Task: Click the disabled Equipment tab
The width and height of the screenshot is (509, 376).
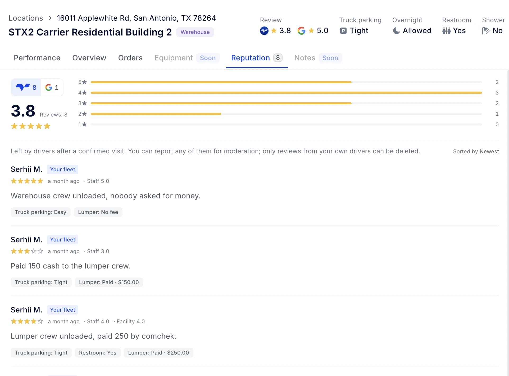Action: 187,58
